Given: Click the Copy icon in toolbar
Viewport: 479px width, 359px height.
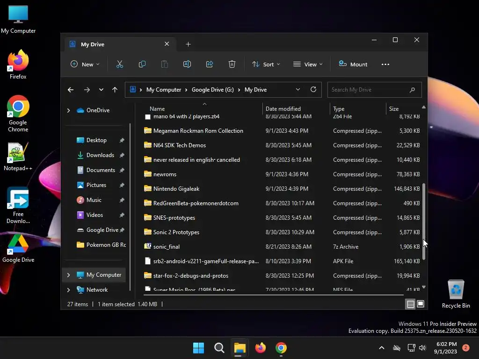Looking at the screenshot, I should coord(142,64).
